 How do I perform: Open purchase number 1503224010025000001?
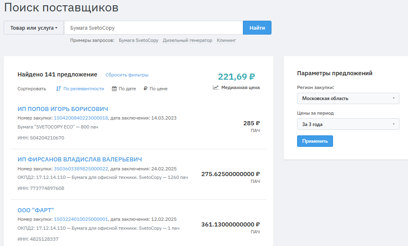[81, 219]
